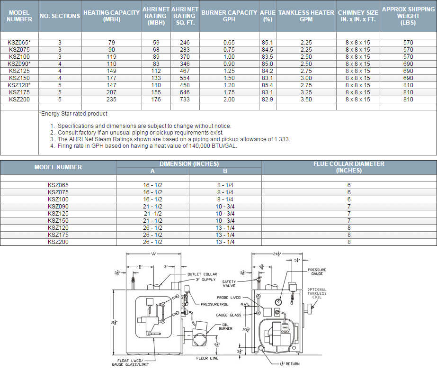The image size is (437, 371).
Task: Click flue collar diameter for KSZ150
Action: tap(349, 221)
